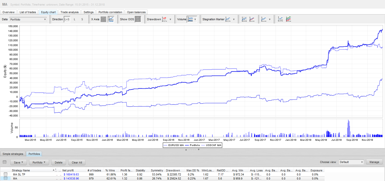Screen dimensions: 385x181
Task: Click the Volume auto icon
Action: click(190, 19)
